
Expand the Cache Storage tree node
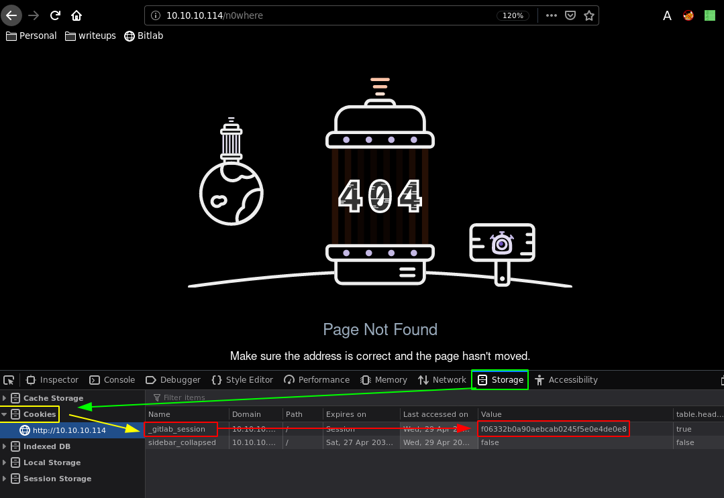tap(5, 398)
